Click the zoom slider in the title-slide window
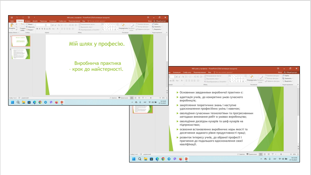Screen dimensions: 311x175 (150, 98)
